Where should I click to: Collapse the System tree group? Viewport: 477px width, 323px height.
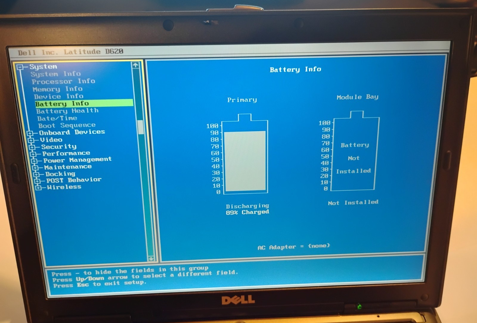(x=20, y=67)
